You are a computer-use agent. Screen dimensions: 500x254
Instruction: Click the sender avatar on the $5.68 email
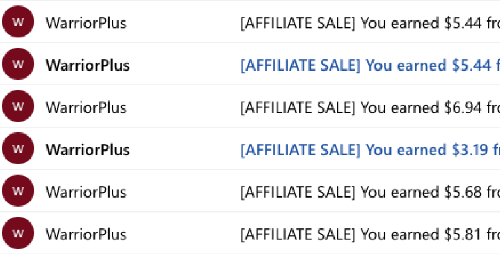point(18,190)
